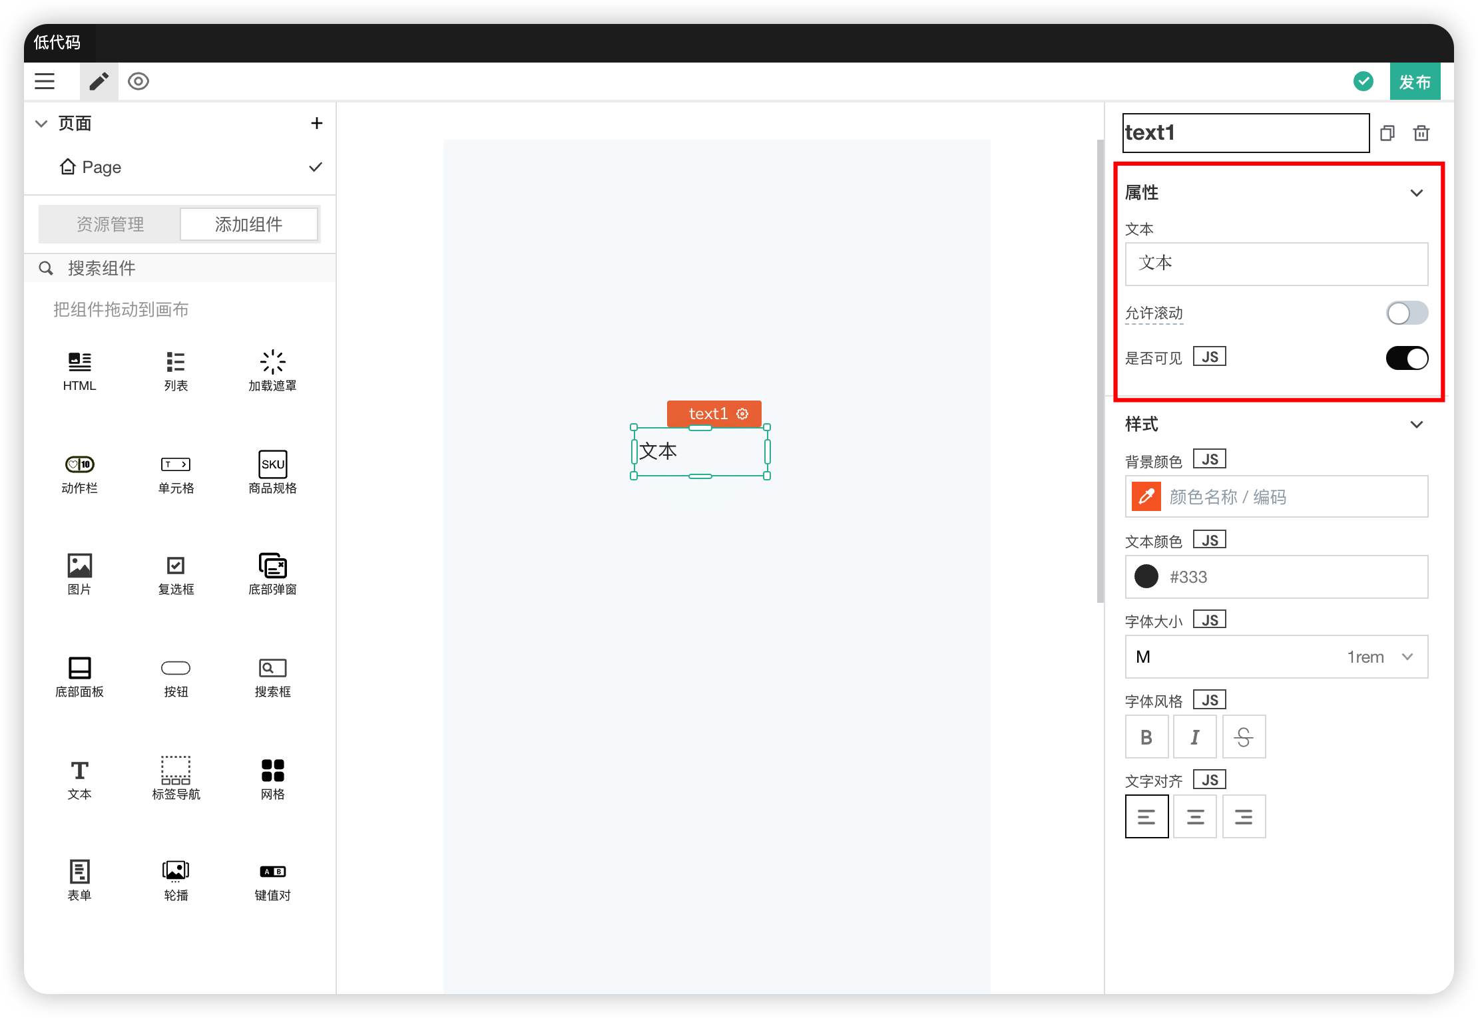
Task: Switch to the 添加组件 tab
Action: pyautogui.click(x=248, y=224)
